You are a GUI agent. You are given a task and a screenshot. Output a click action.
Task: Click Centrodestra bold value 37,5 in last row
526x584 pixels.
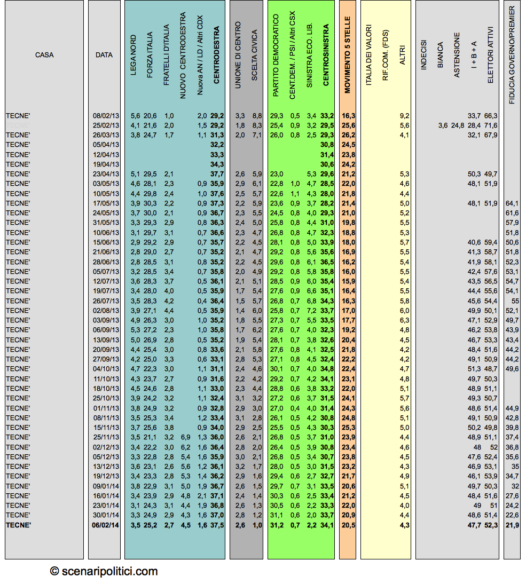tap(217, 525)
